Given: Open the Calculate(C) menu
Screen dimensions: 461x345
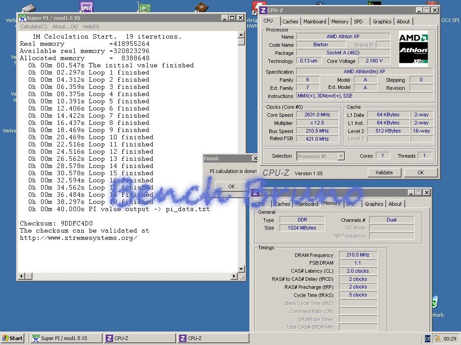Looking at the screenshot, I should [33, 27].
